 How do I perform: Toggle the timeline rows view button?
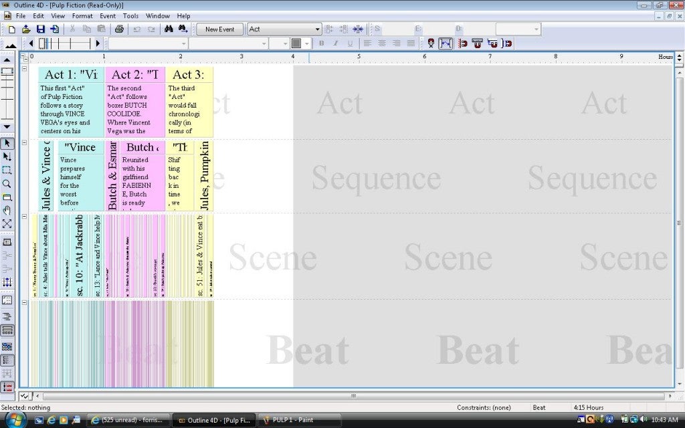7,330
